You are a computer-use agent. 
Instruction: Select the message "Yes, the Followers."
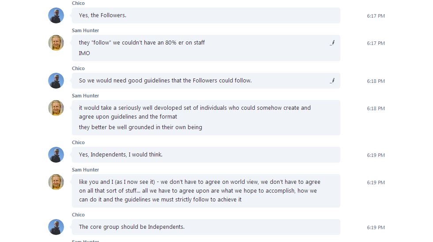click(x=102, y=15)
